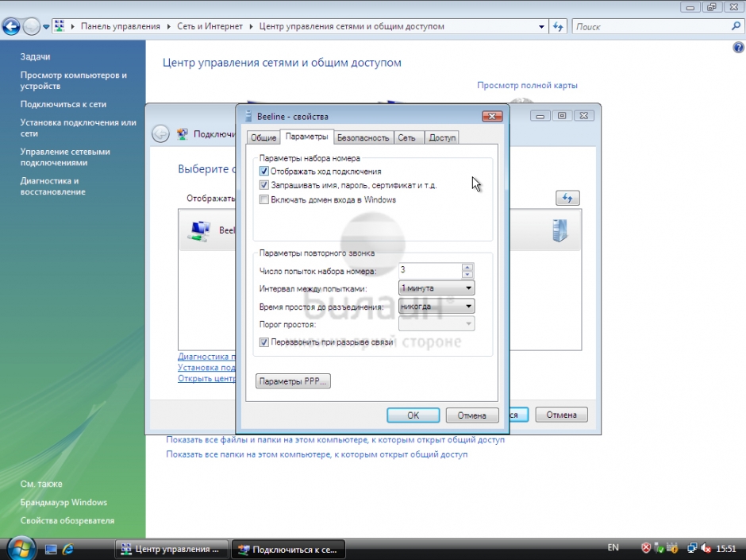Open the Безопасность tab

[x=363, y=137]
